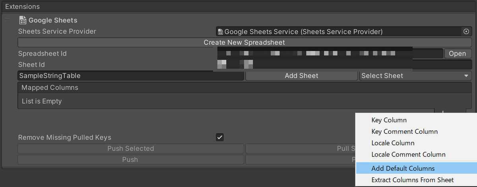Click the Extensions section header
Image resolution: width=477 pixels, height=187 pixels.
[238, 7]
